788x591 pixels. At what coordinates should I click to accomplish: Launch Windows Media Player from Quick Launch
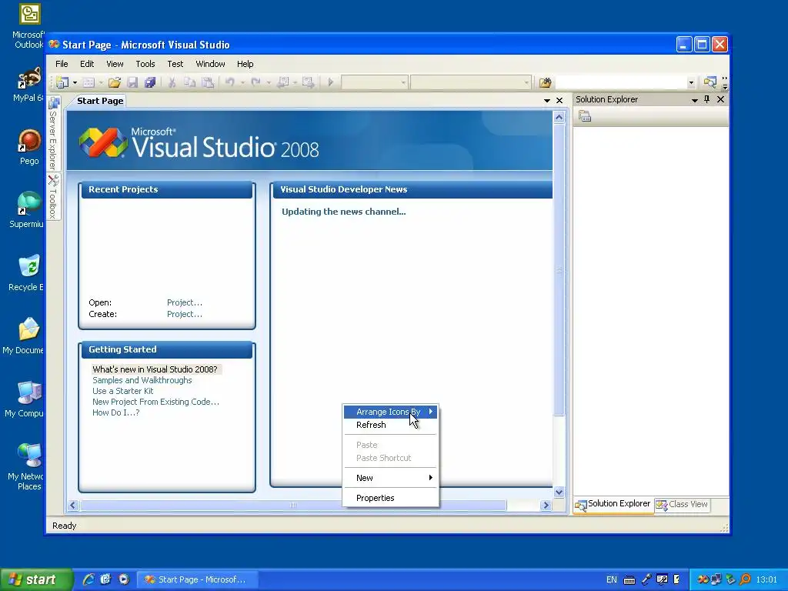pyautogui.click(x=124, y=579)
